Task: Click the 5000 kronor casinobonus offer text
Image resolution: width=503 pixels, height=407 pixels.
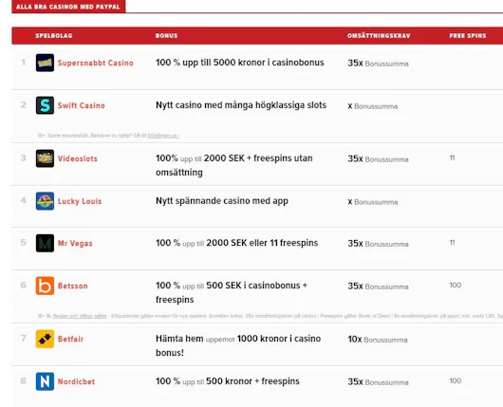Action: (239, 63)
